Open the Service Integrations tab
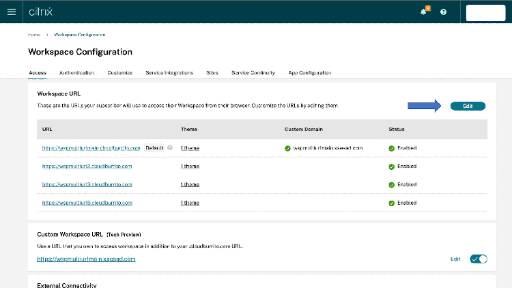Viewport: 512px width, 288px height. (x=169, y=73)
